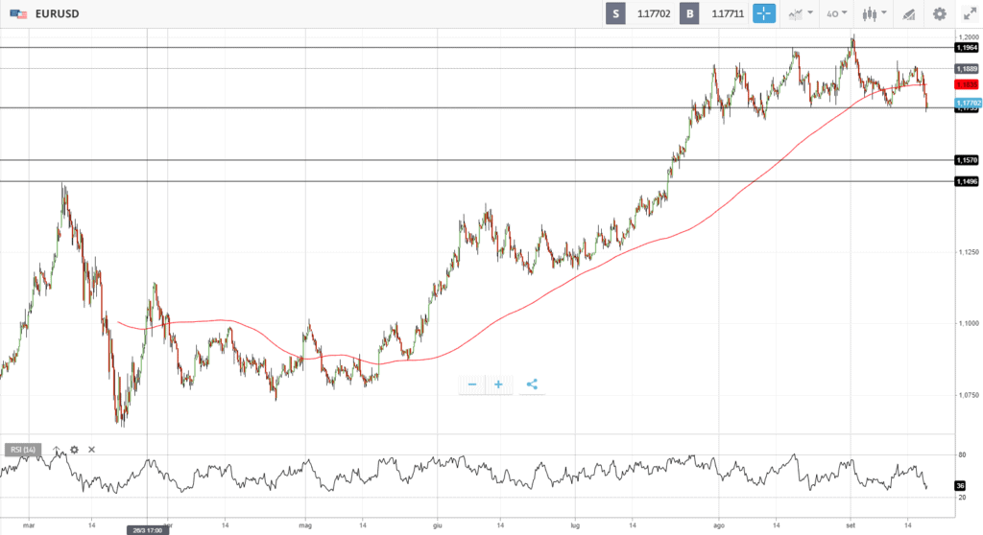Click the 1,1250 price axis label
The width and height of the screenshot is (983, 535).
click(x=968, y=252)
